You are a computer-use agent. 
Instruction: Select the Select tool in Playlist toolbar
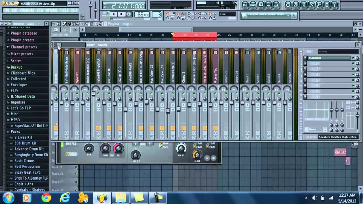click(x=92, y=24)
